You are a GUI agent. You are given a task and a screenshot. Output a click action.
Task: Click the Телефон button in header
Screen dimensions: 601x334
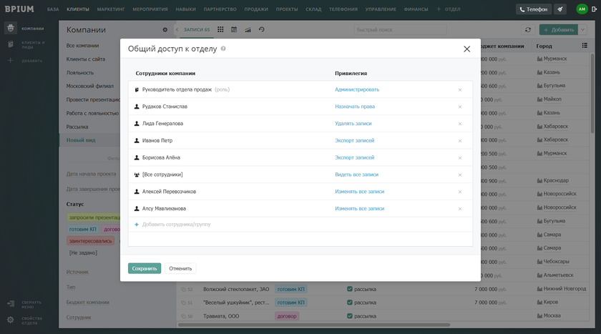(x=534, y=9)
